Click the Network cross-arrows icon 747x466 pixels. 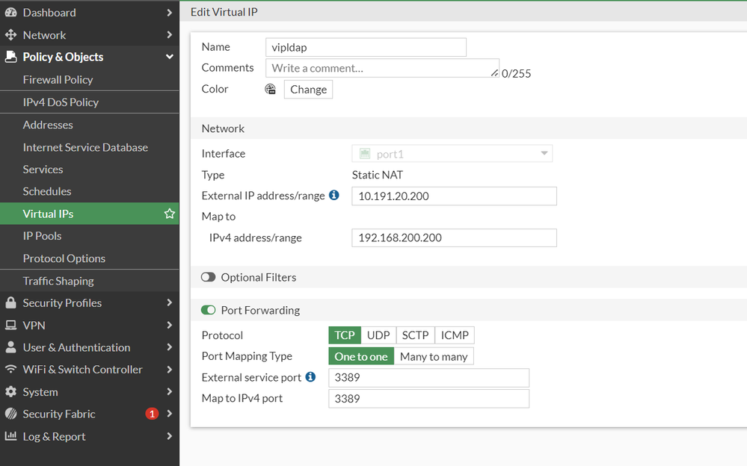[10, 35]
